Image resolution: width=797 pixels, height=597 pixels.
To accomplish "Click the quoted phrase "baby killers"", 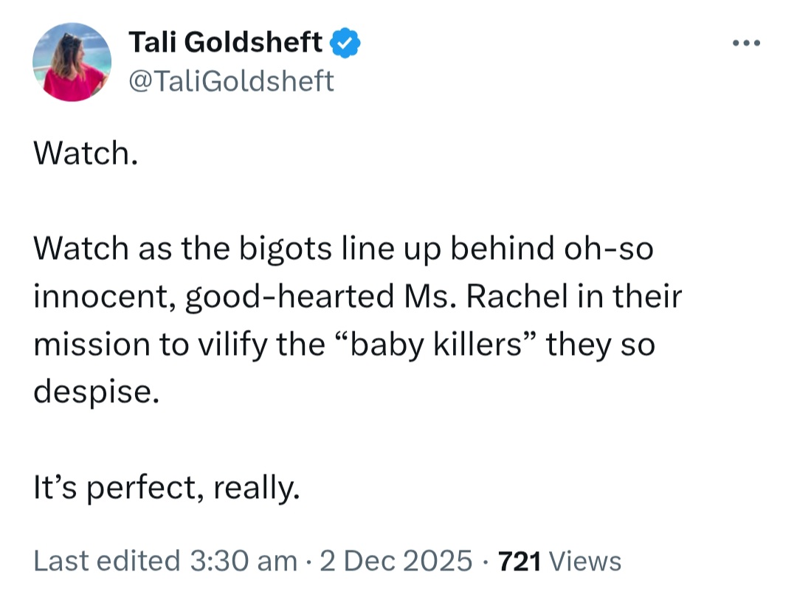I will [436, 344].
